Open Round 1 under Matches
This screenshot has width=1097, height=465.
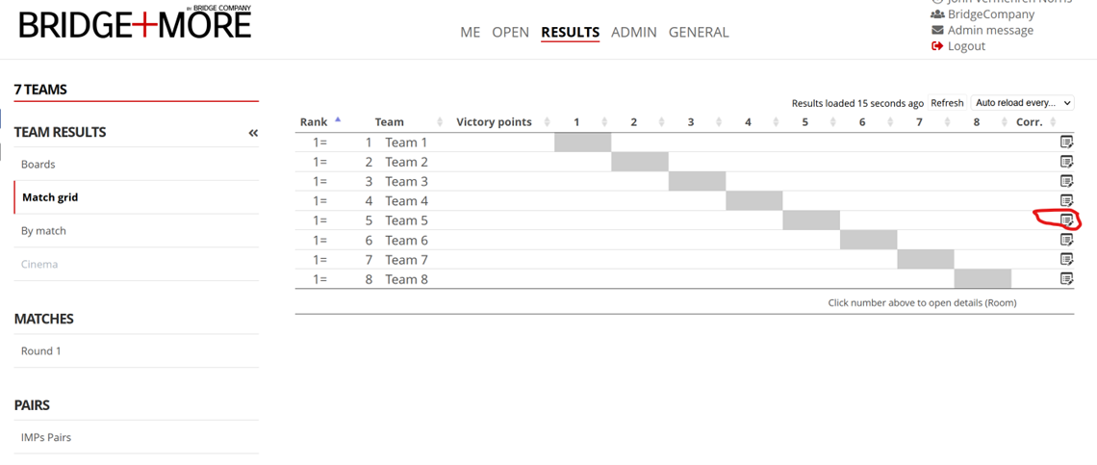click(41, 351)
